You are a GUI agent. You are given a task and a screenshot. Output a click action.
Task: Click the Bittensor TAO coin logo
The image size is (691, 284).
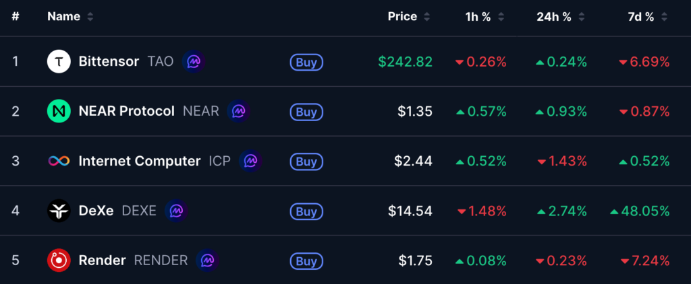point(59,62)
